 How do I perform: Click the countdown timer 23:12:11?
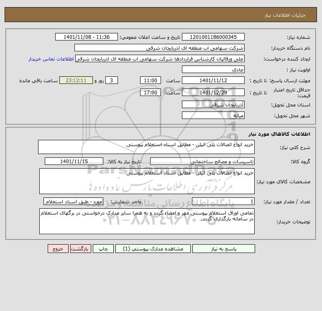[76, 81]
